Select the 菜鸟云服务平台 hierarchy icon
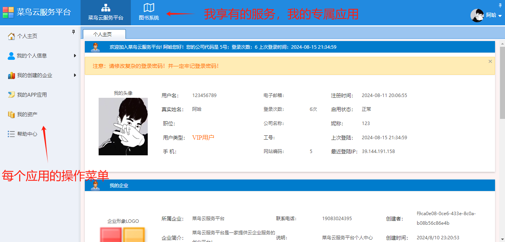The height and width of the screenshot is (242, 505). pos(106,8)
